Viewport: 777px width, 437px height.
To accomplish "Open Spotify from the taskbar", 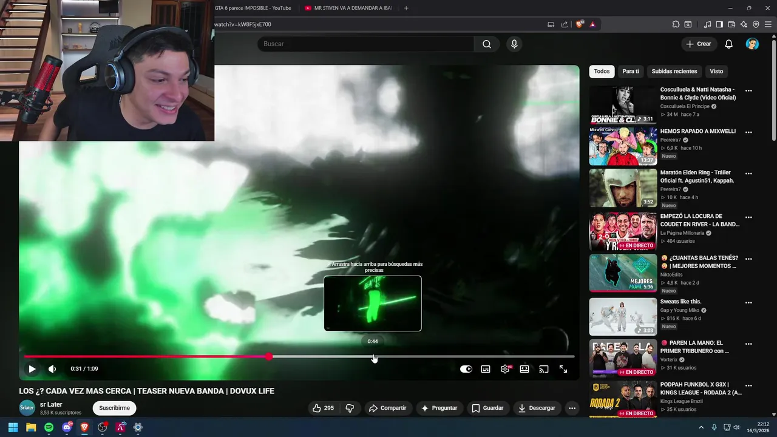I will point(49,427).
